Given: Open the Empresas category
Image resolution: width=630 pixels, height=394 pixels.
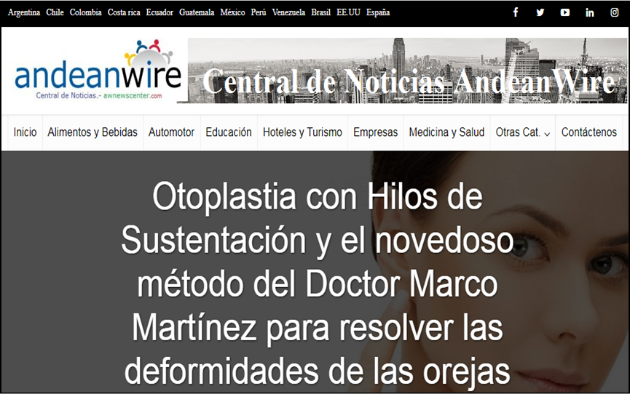Looking at the screenshot, I should click(375, 132).
